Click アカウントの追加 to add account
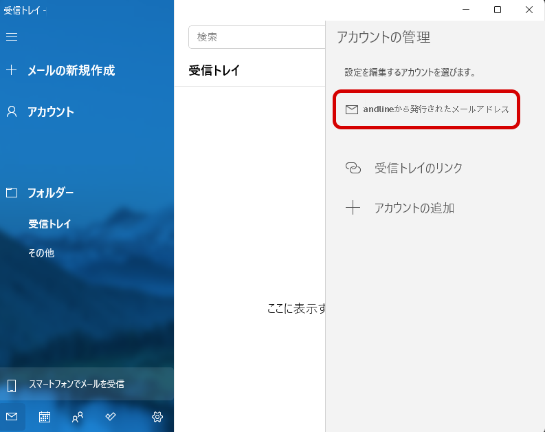This screenshot has width=545, height=432. 414,208
